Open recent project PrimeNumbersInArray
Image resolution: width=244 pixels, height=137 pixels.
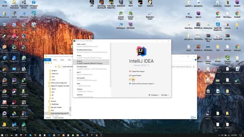coord(91,51)
